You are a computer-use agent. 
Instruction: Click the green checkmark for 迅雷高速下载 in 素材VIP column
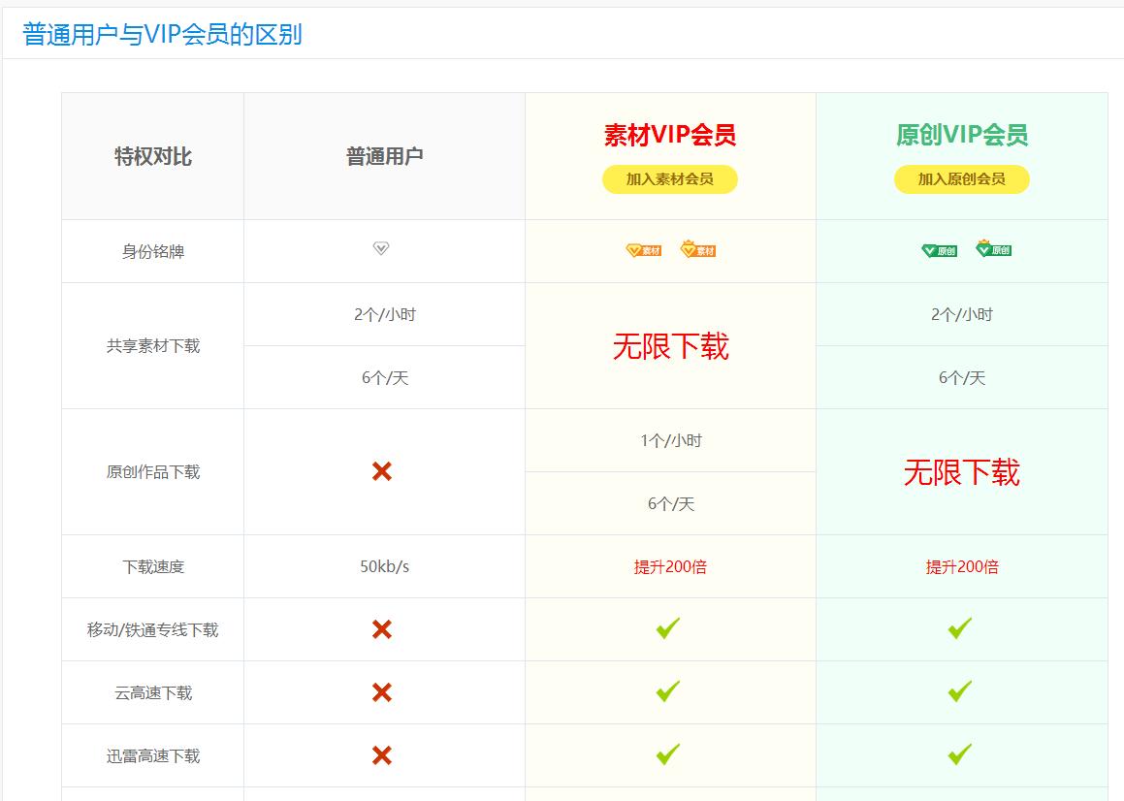668,755
